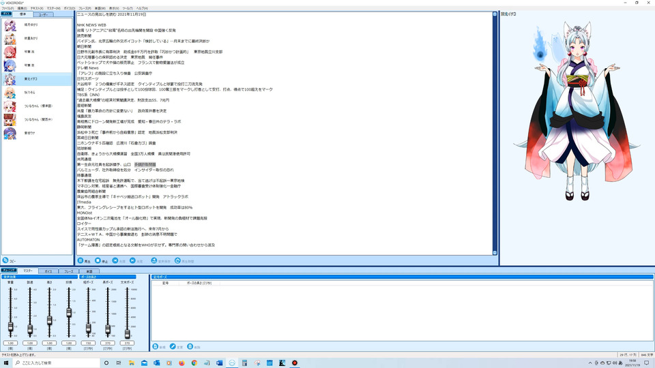Choose the blue-haired 琴葉 葵 voice

pyautogui.click(x=37, y=65)
